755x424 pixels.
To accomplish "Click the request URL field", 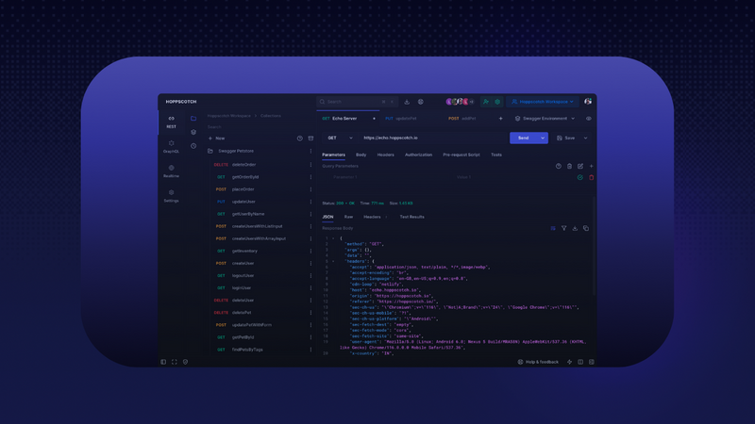I will pyautogui.click(x=433, y=138).
